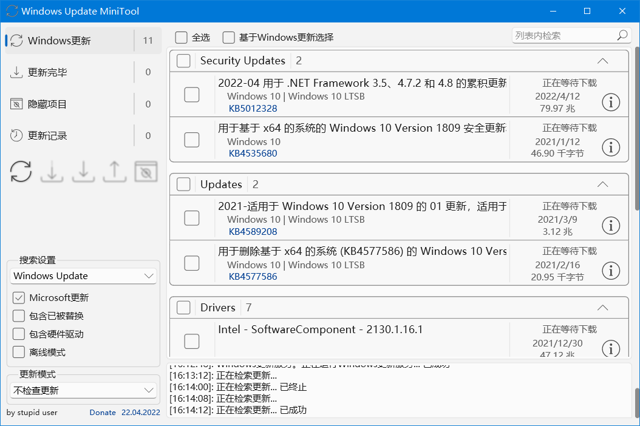Click the 79.97 兆 size value
The image size is (640, 426).
(x=557, y=109)
